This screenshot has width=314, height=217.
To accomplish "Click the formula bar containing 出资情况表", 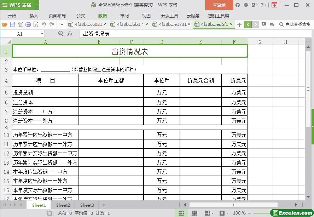I will point(195,34).
